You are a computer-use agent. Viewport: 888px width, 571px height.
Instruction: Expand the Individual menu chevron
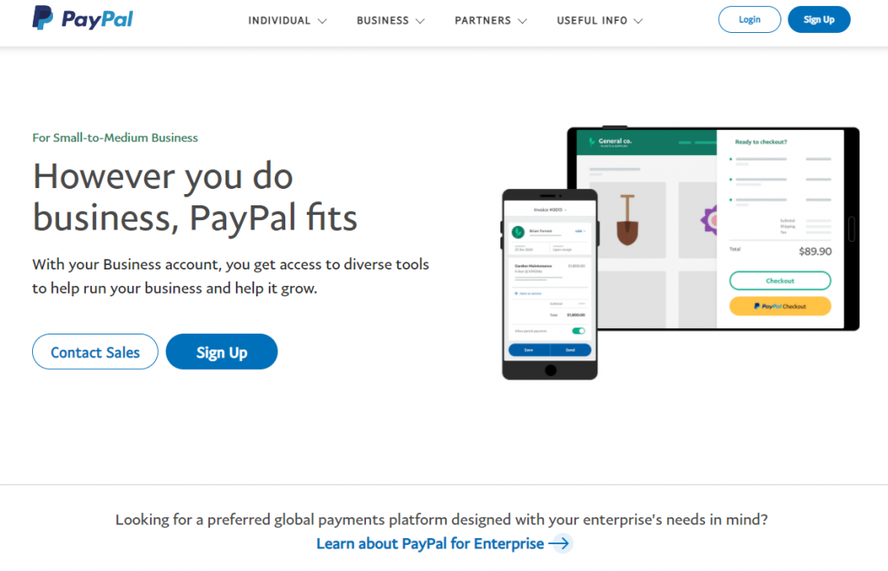(323, 21)
